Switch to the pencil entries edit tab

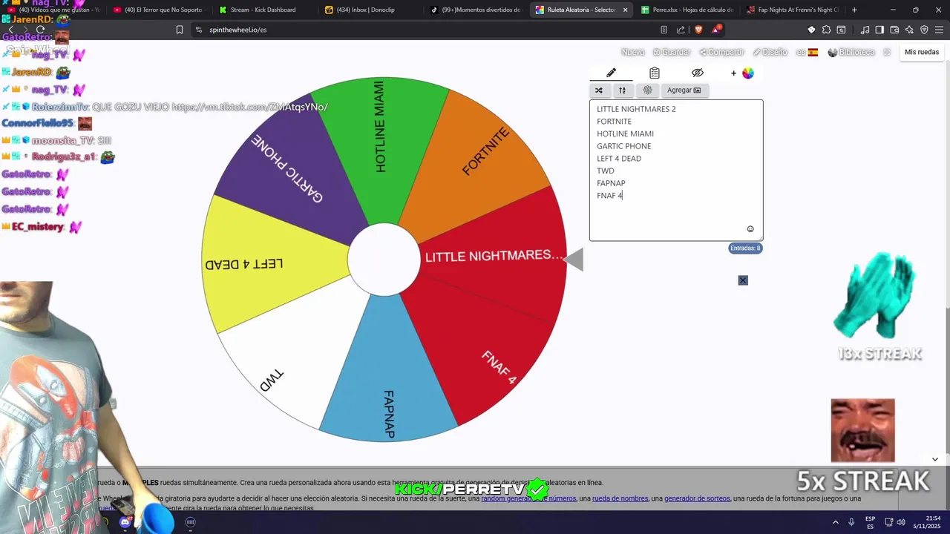[611, 73]
